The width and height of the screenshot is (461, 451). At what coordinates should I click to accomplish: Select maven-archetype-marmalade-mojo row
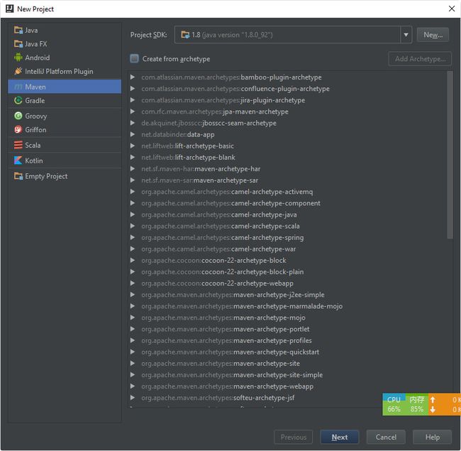click(288, 306)
